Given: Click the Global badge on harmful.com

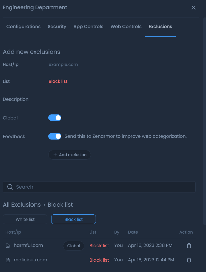Looking at the screenshot, I should (74, 246).
